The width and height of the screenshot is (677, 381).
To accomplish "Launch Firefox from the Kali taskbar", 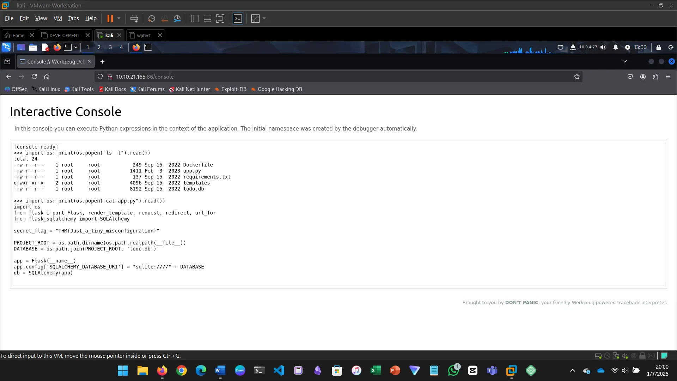I will tap(57, 47).
